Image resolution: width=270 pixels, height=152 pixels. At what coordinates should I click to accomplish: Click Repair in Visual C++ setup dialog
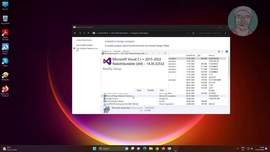[139, 90]
